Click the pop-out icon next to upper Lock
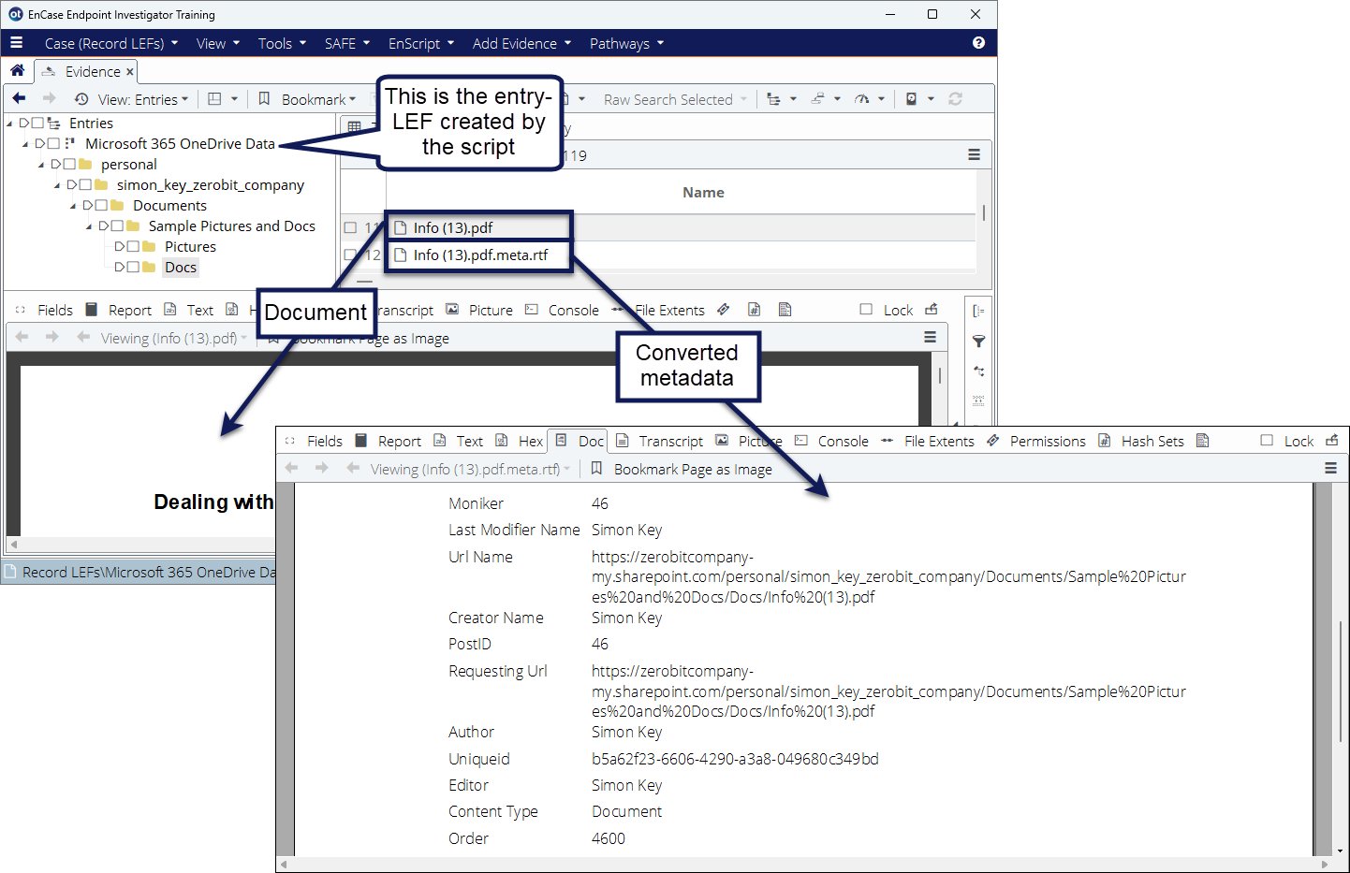1350x873 pixels. pyautogui.click(x=931, y=310)
